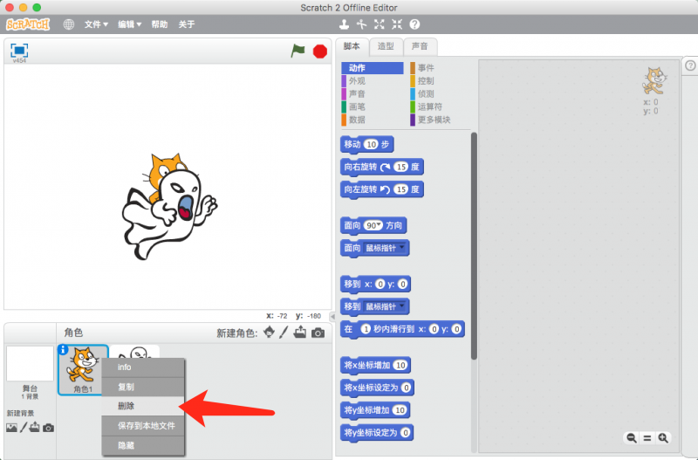The width and height of the screenshot is (698, 460).
Task: Select the ghost sprite thumbnail
Action: pos(135,352)
